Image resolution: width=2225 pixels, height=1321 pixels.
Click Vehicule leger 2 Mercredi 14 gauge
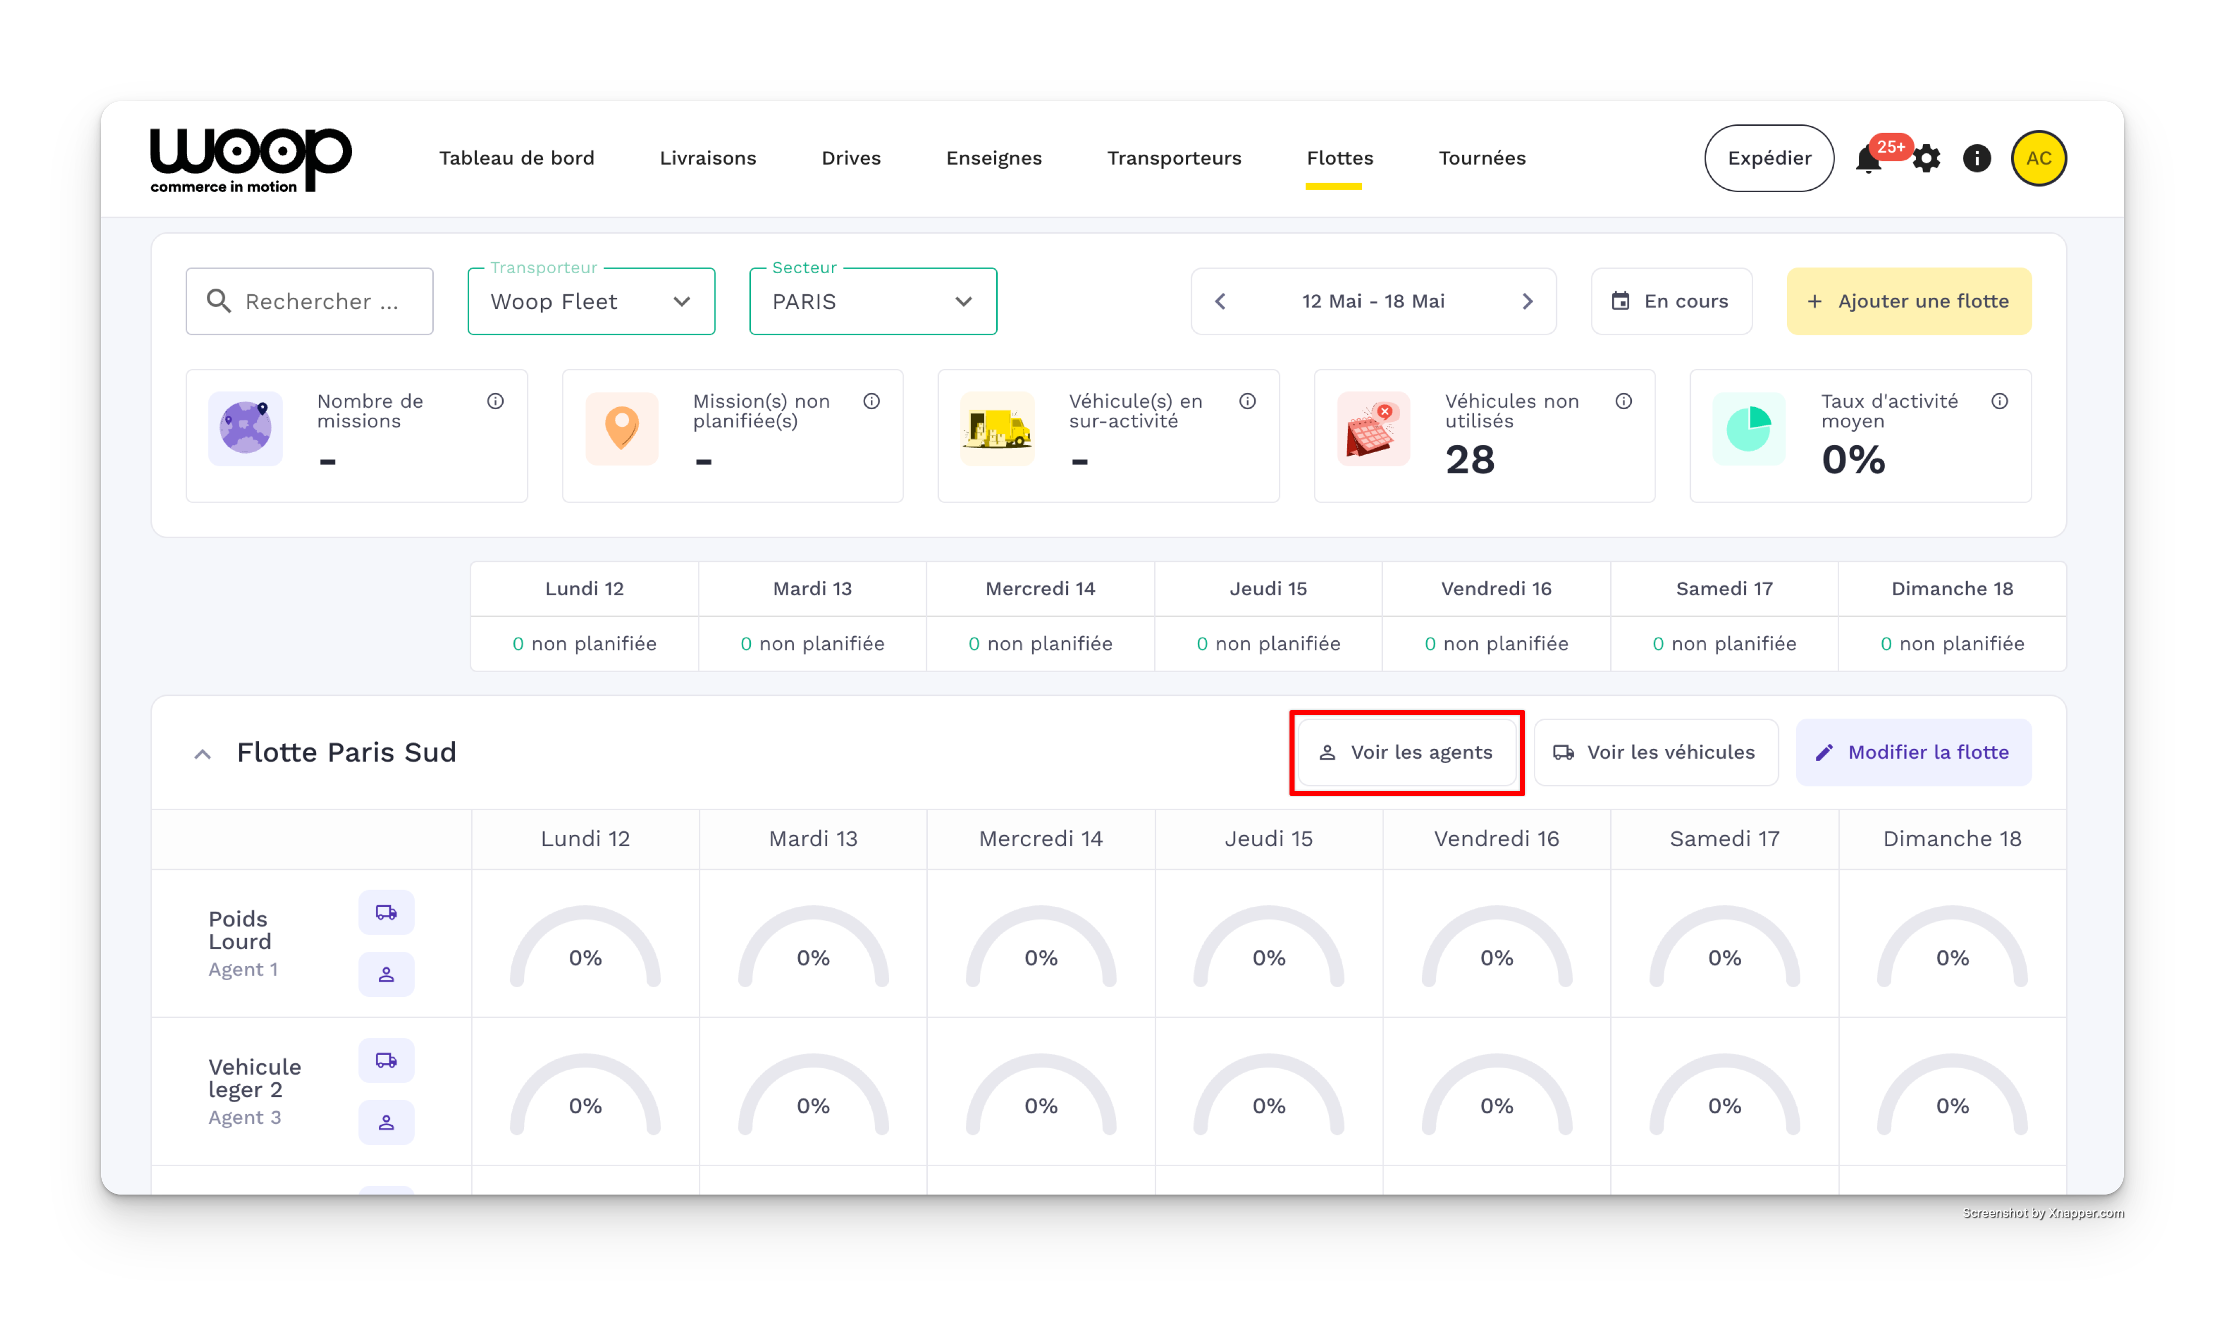(x=1040, y=1095)
